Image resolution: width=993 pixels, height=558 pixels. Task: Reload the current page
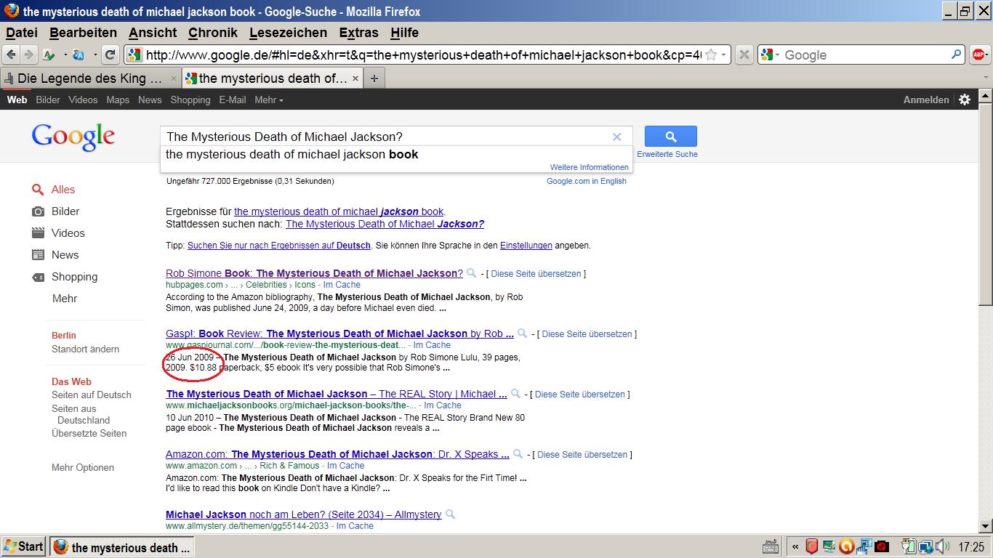[110, 54]
